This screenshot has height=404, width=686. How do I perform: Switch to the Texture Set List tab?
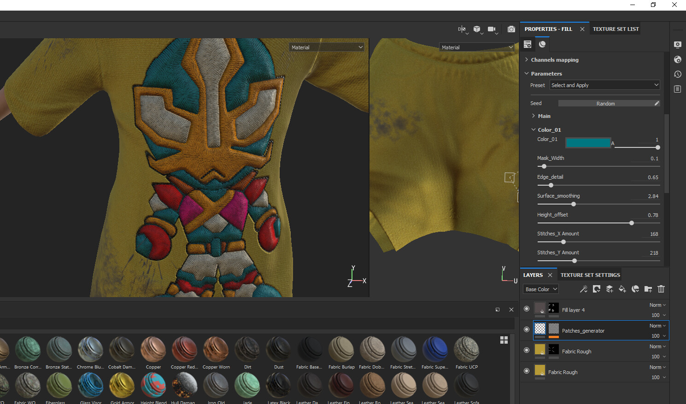pos(616,29)
